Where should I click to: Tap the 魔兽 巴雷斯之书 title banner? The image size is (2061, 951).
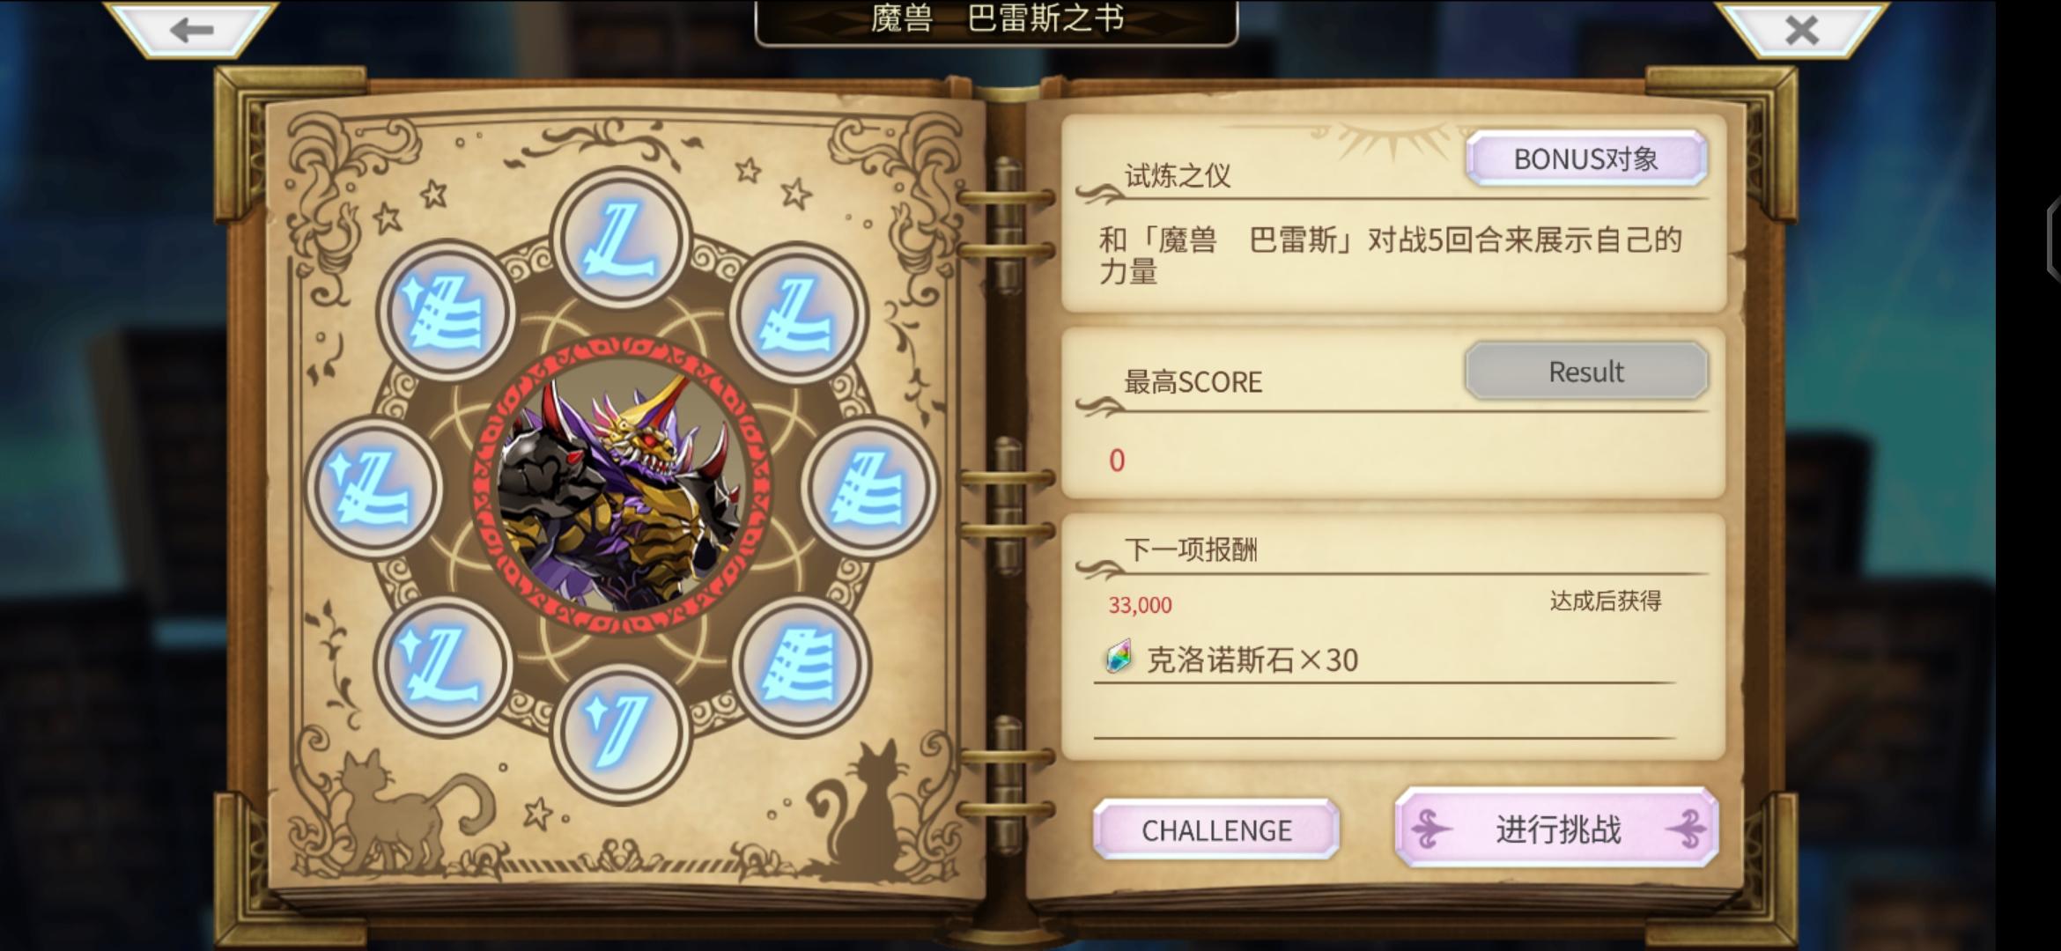click(x=996, y=19)
